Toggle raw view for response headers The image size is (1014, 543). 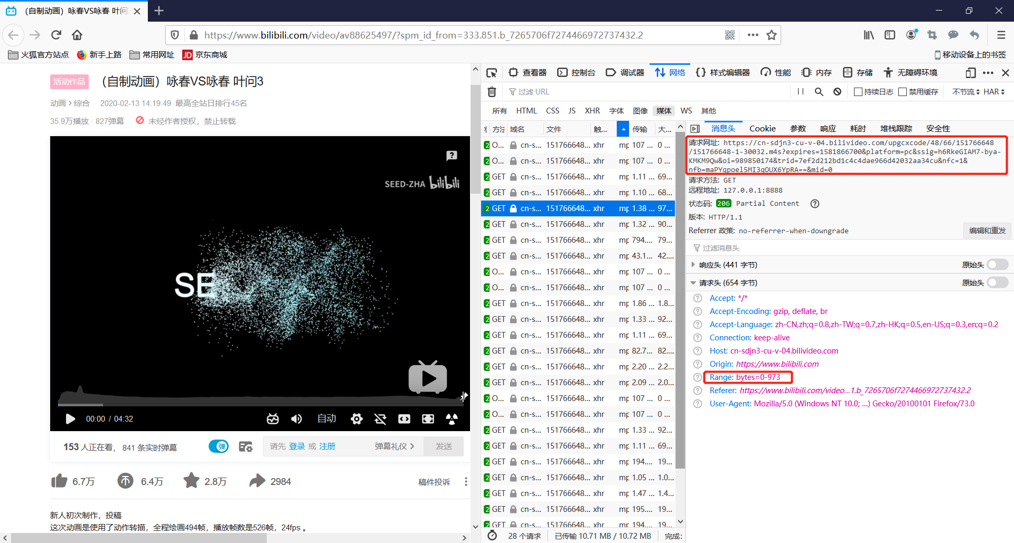pyautogui.click(x=997, y=265)
